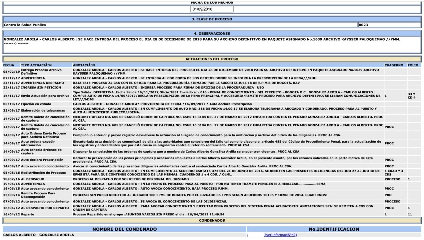Screen dimensions: 424x240
Task: Open the '(ver información?)' link
Action: pos(280,235)
